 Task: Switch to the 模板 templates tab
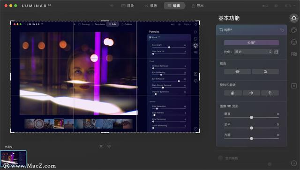pyautogui.click(x=151, y=6)
